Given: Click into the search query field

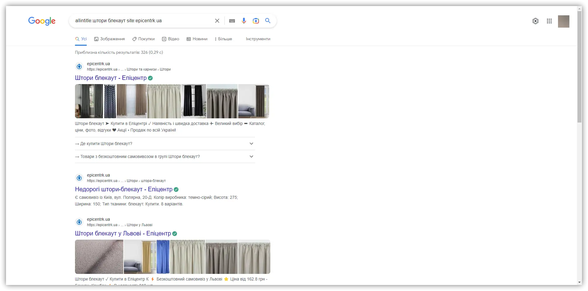Looking at the screenshot, I should point(142,21).
